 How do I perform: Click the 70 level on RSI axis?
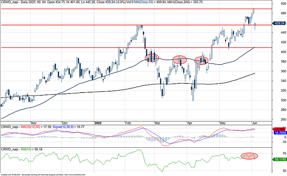tap(284, 153)
